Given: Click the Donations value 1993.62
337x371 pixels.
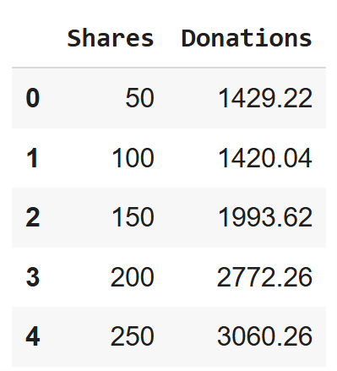Looking at the screenshot, I should tap(265, 217).
